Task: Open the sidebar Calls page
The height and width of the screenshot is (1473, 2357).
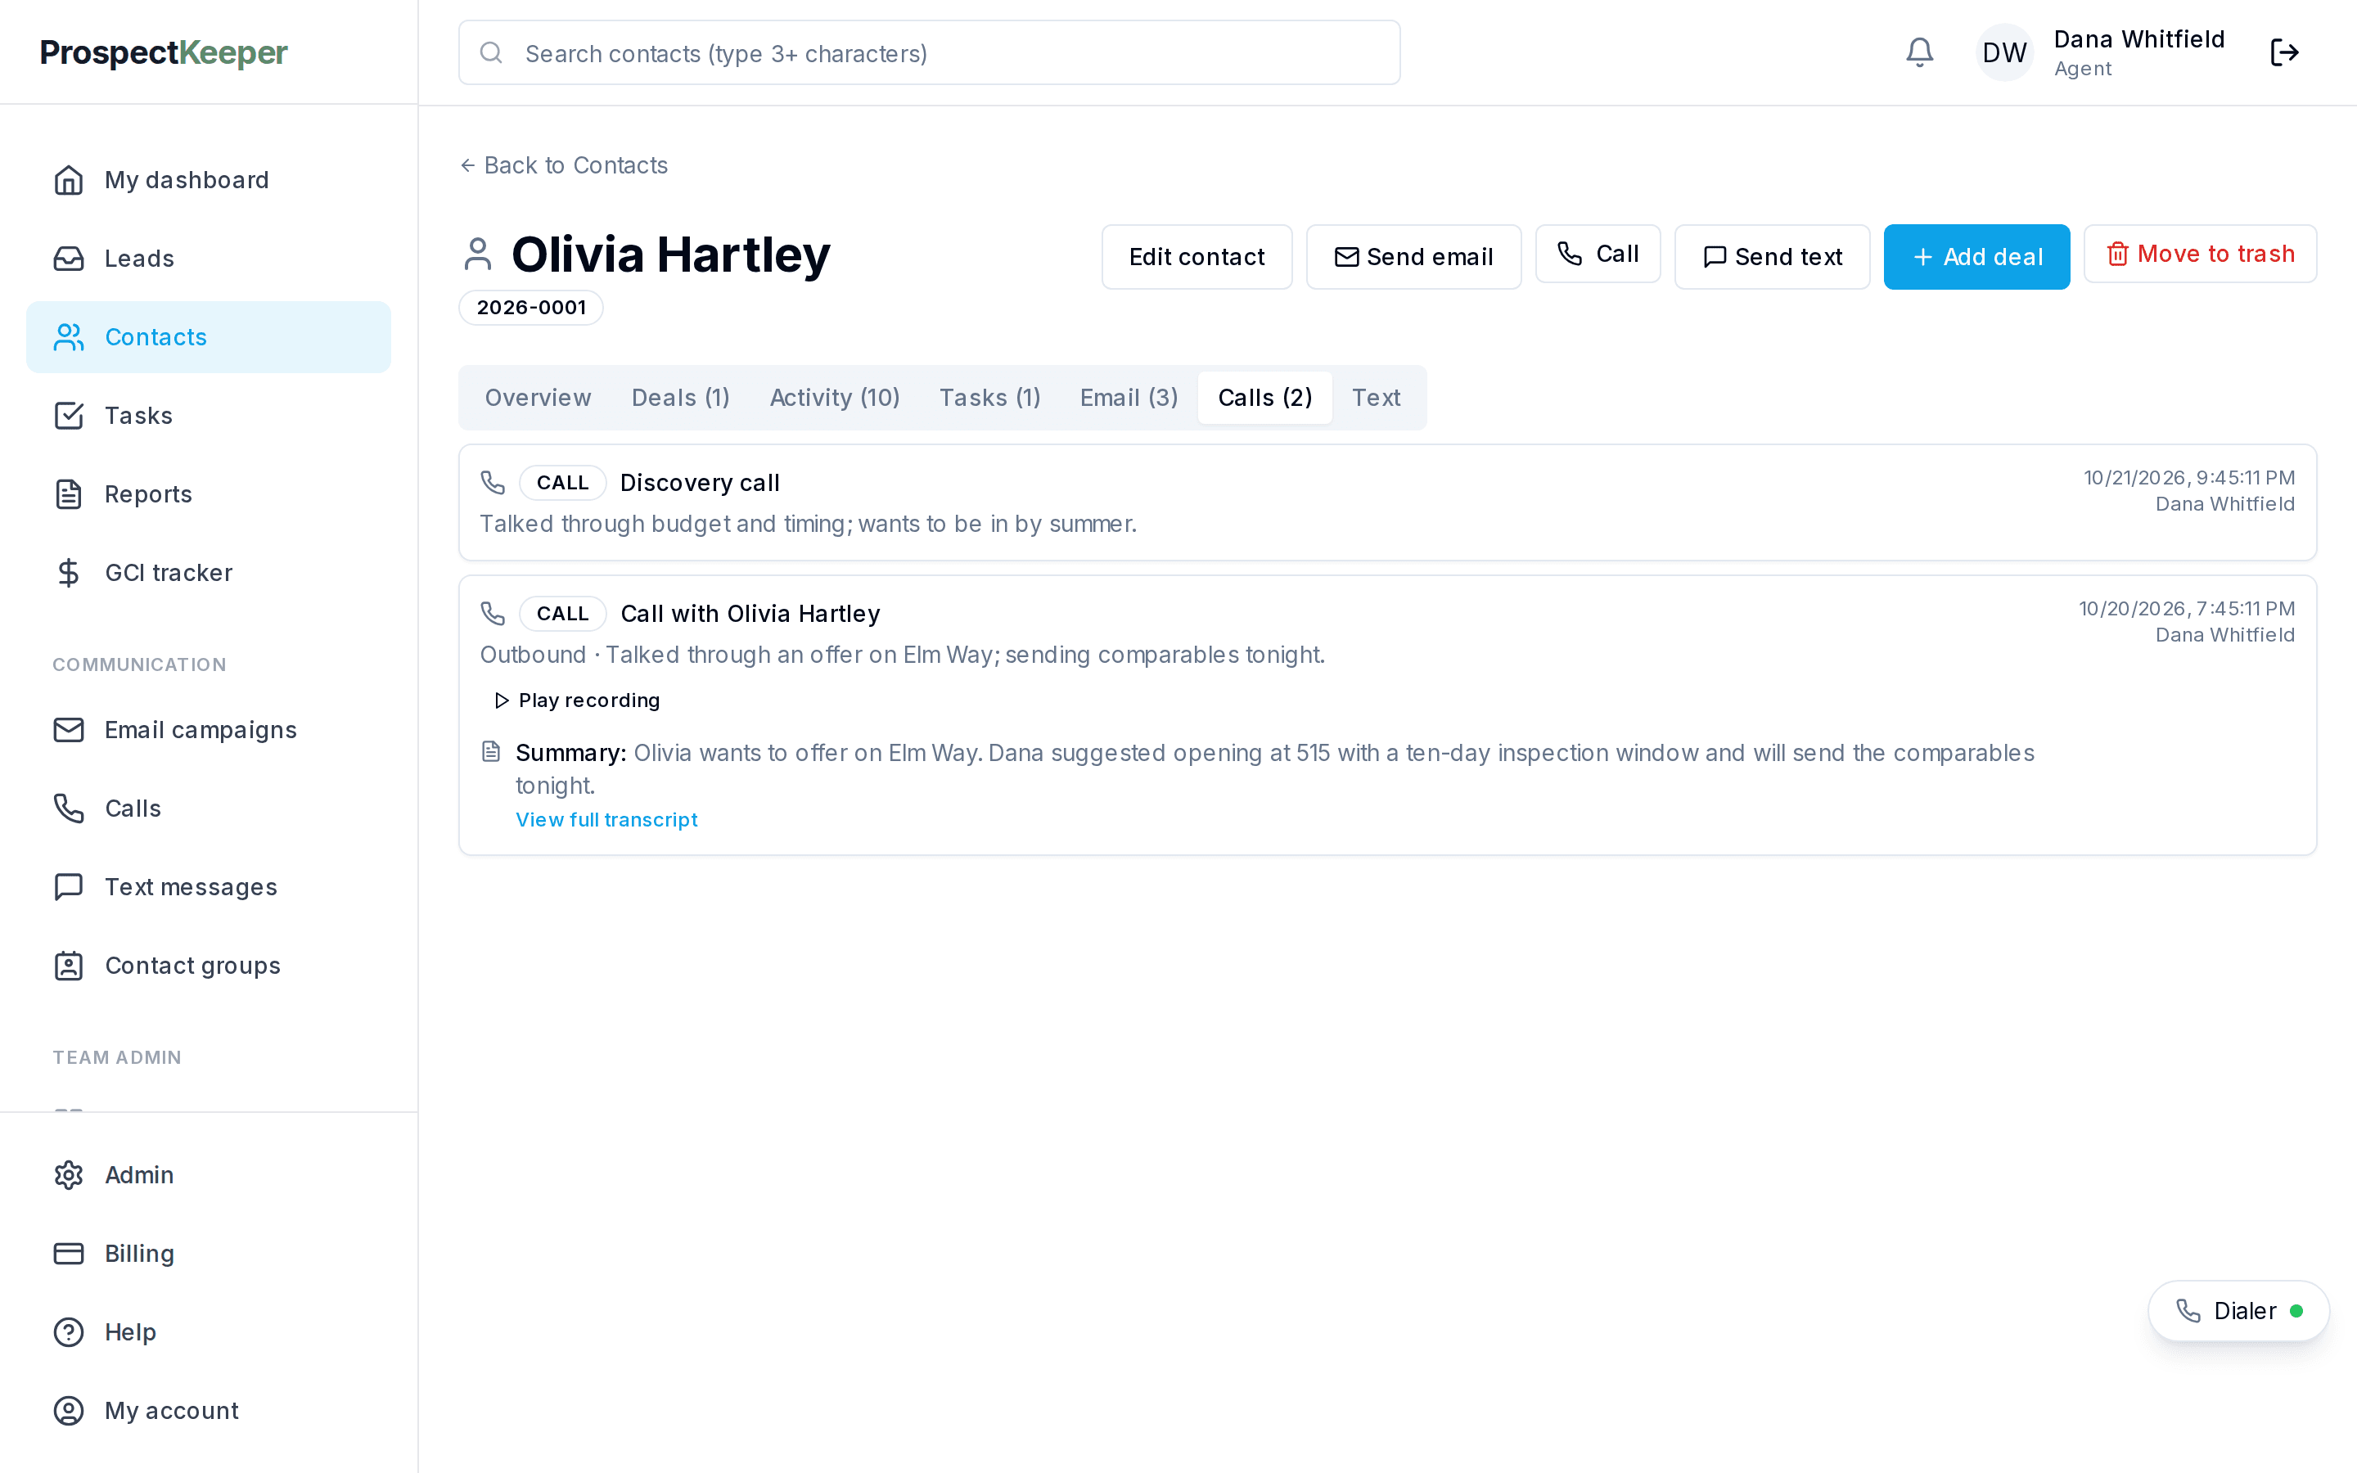Action: (x=209, y=809)
